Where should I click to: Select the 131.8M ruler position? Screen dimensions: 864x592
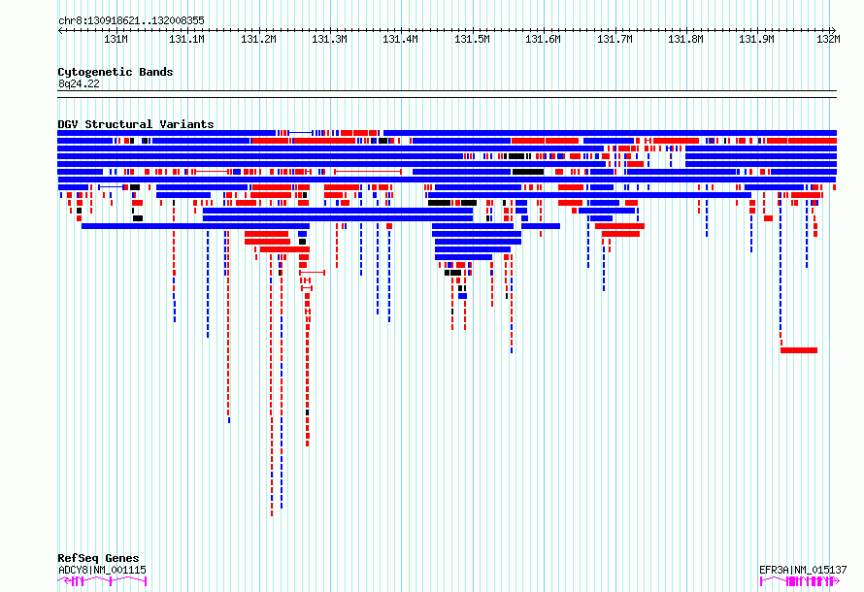(686, 39)
